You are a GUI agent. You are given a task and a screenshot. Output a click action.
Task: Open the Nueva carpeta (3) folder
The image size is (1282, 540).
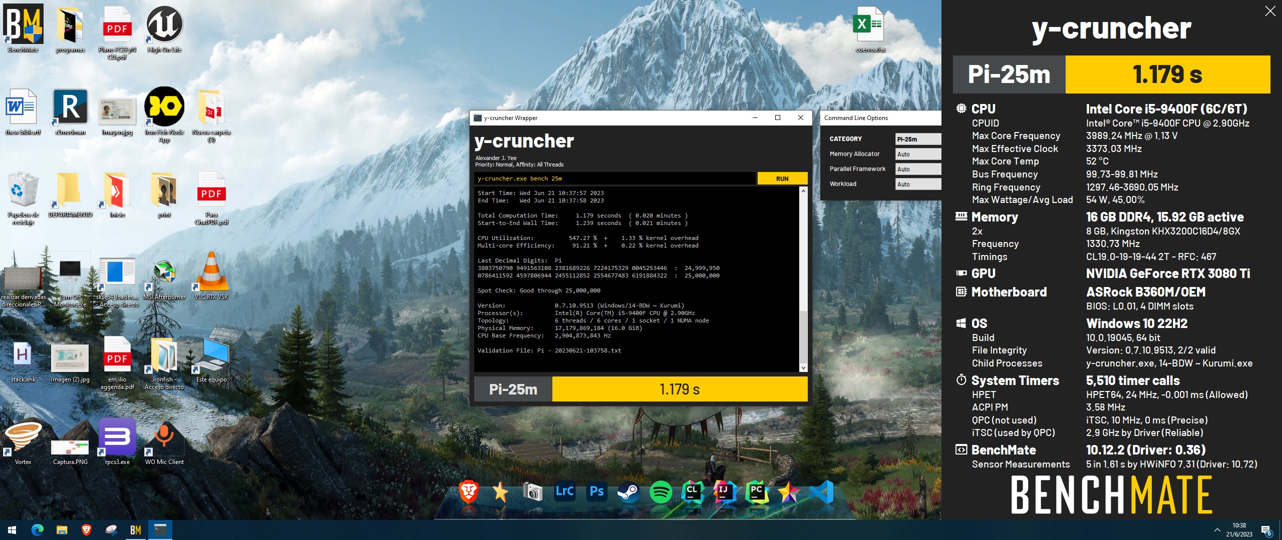pos(211,115)
